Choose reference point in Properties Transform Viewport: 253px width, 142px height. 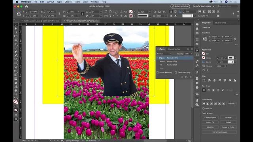pos(205,39)
